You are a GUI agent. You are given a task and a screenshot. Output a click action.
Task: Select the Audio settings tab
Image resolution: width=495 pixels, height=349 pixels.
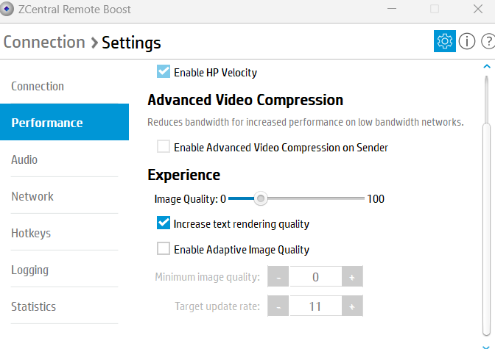pos(24,159)
